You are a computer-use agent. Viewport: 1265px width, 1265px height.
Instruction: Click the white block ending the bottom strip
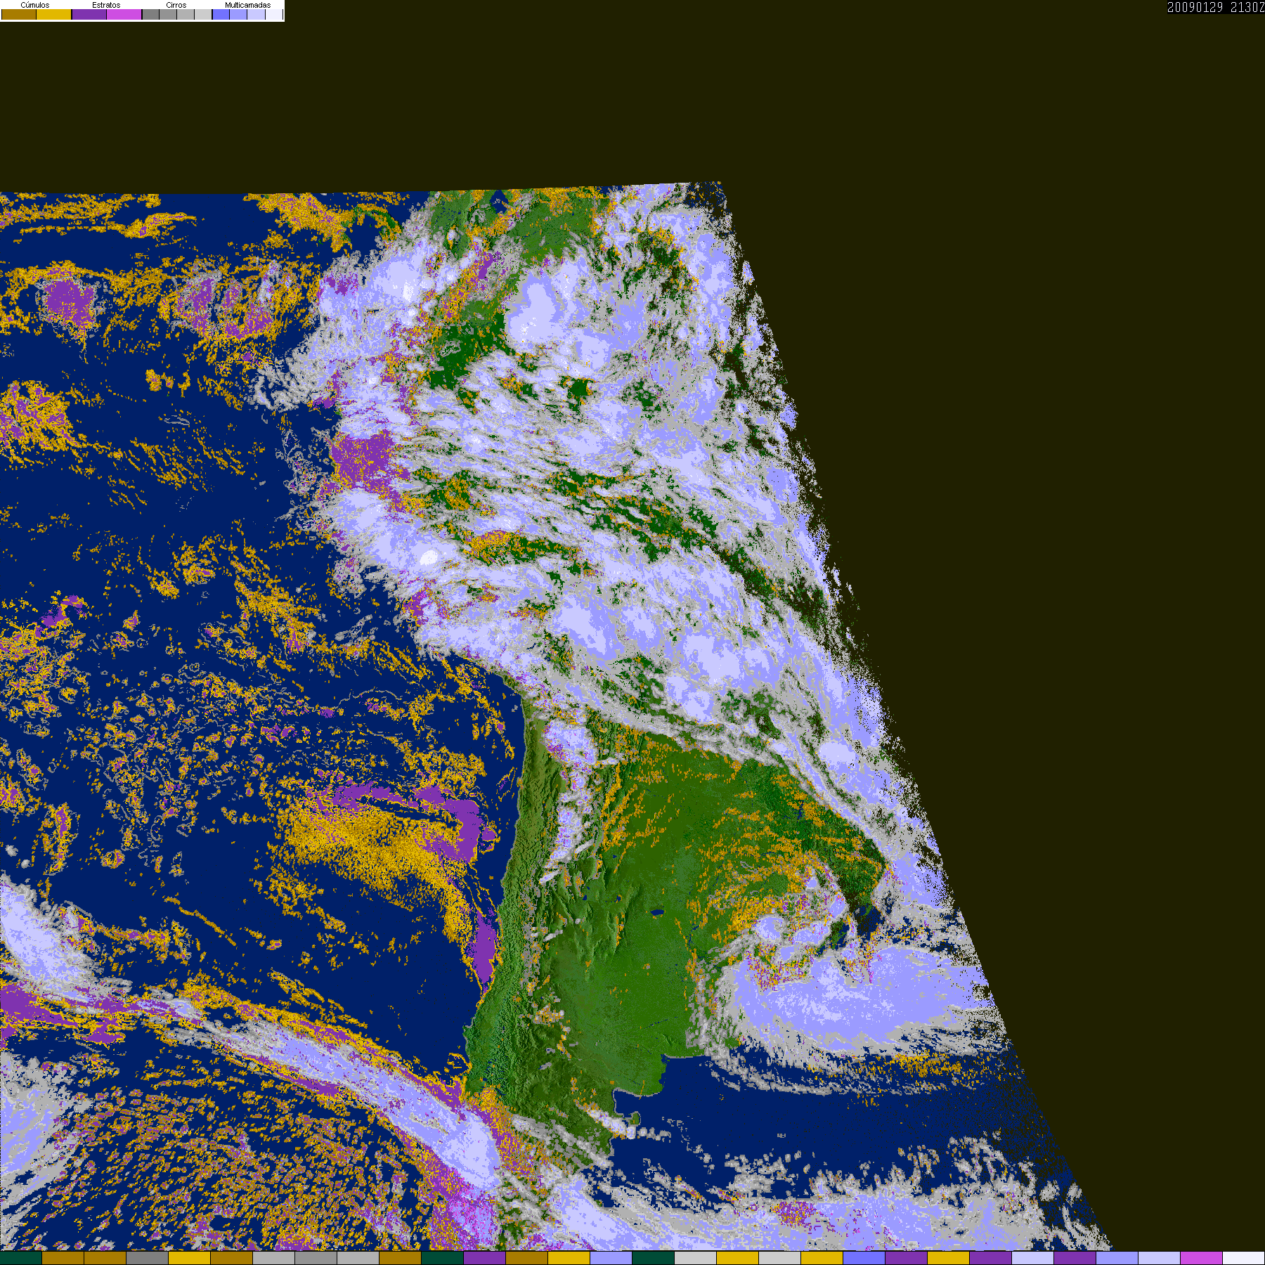tap(1244, 1259)
